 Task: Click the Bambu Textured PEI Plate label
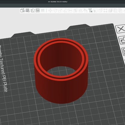click(x=3, y=69)
